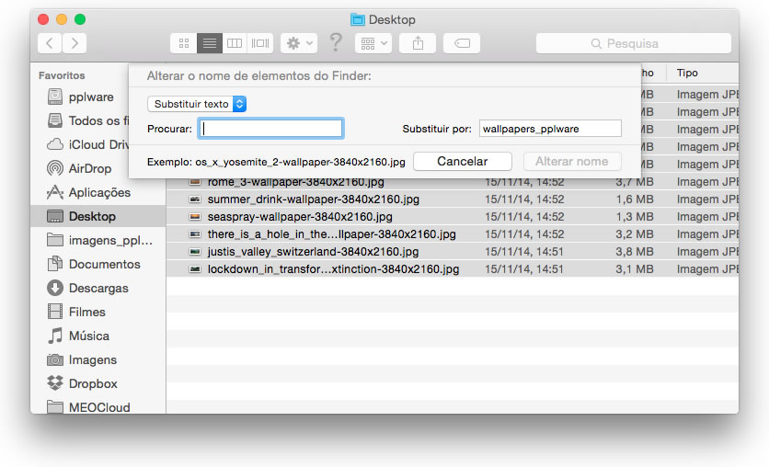The height and width of the screenshot is (467, 769).
Task: Select Desktop in the sidebar
Action: pos(98,216)
